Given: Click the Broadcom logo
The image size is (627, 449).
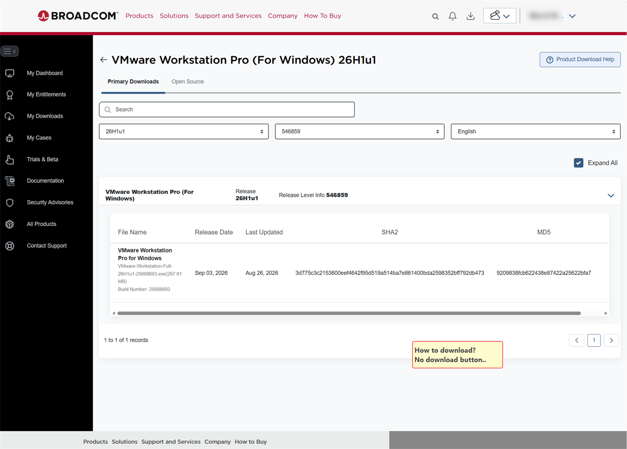Looking at the screenshot, I should point(78,16).
